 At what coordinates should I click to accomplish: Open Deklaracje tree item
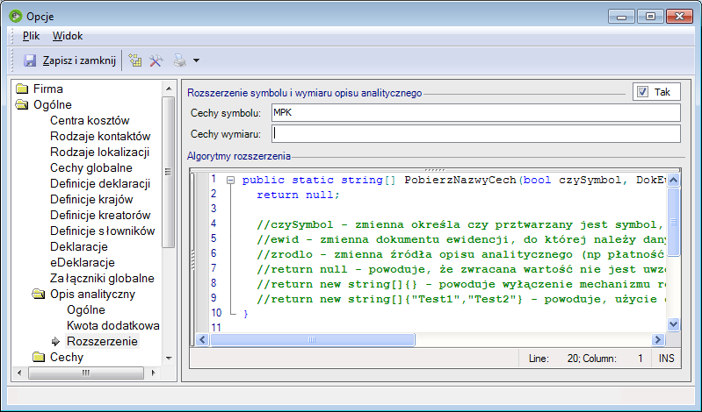(79, 246)
